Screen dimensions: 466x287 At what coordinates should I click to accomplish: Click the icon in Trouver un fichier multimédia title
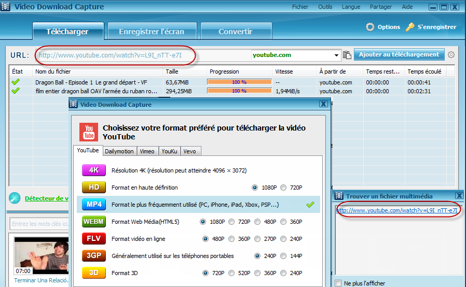point(339,196)
